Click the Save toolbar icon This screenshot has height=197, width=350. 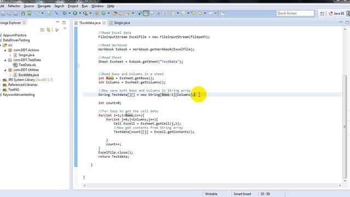(x=3, y=13)
